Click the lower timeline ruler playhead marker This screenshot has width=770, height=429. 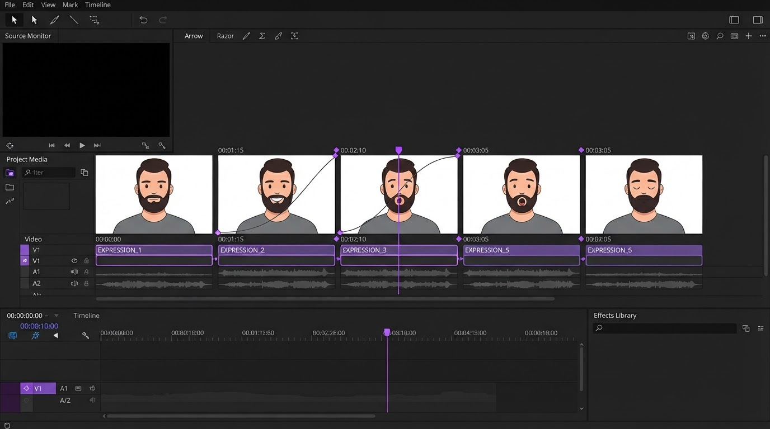click(387, 332)
